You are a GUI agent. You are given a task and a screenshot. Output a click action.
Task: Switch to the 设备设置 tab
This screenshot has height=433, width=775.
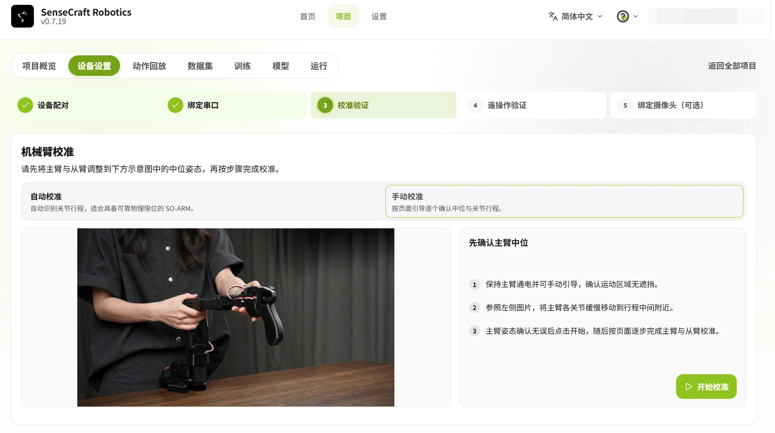pyautogui.click(x=94, y=66)
